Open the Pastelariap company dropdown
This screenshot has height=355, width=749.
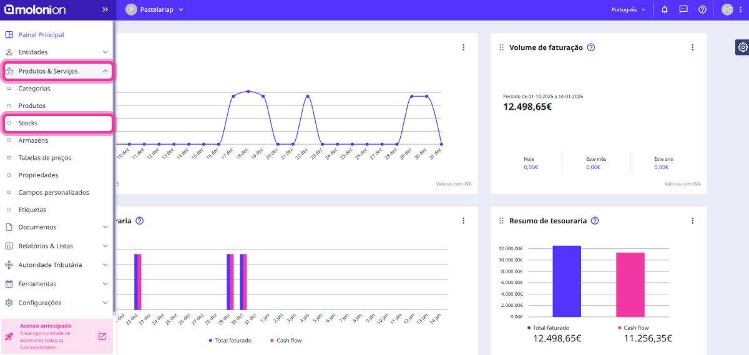(155, 9)
